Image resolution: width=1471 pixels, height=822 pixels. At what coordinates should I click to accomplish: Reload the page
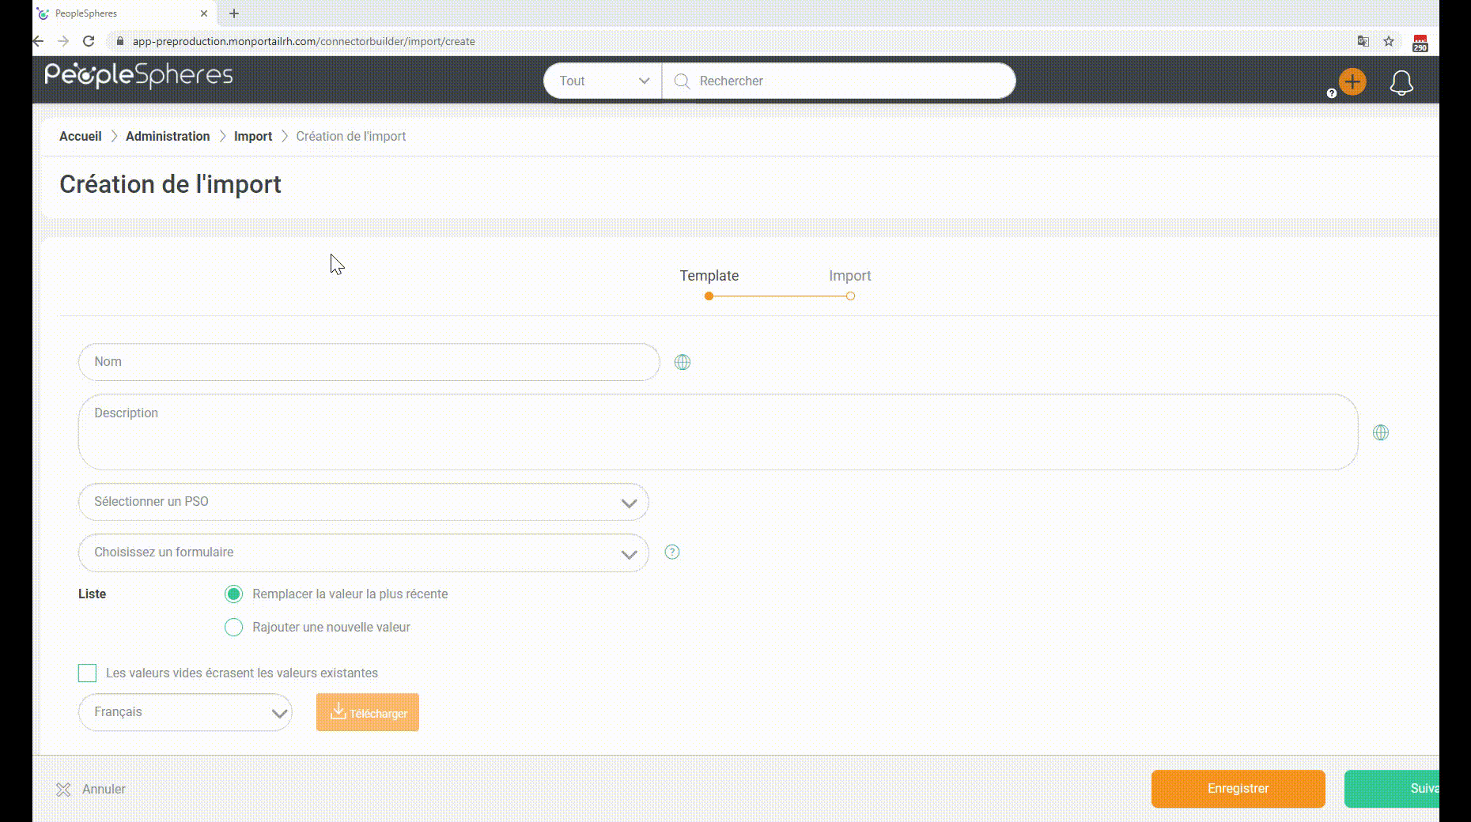pyautogui.click(x=89, y=41)
